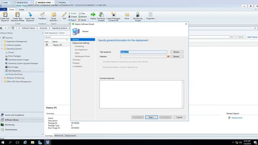Viewport: 258px width, 145px height.
Task: Click Disable in the ribbon
Action: 73,17
